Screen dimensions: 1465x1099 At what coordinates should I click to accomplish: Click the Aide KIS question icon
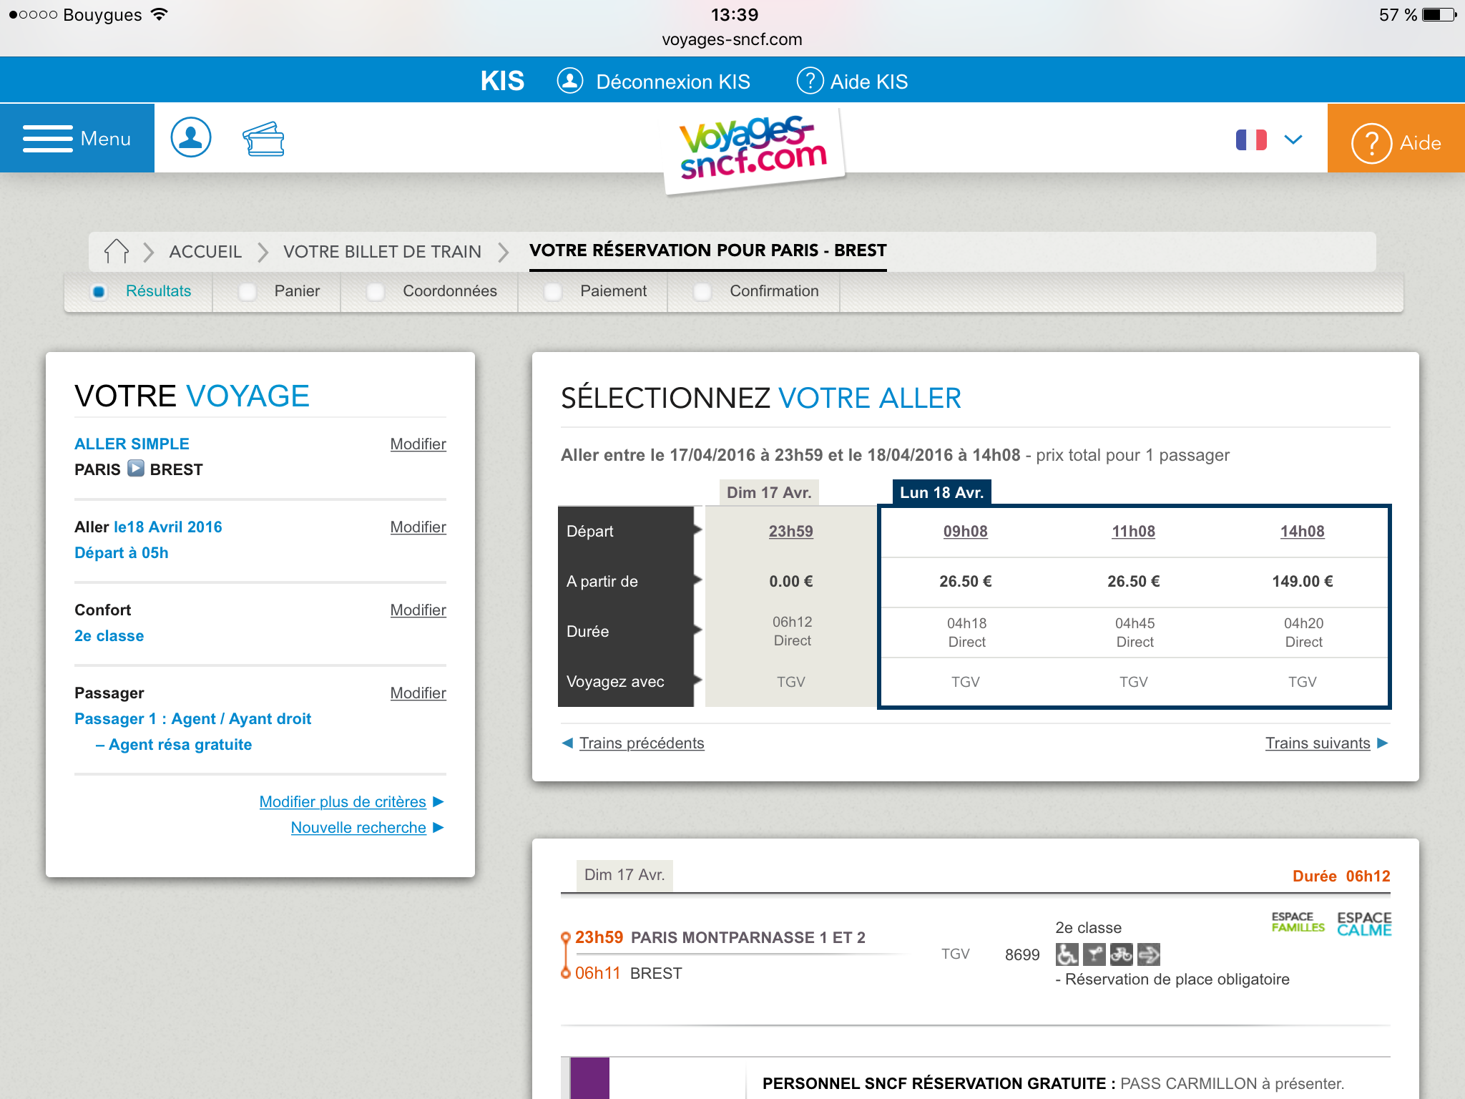[x=810, y=81]
